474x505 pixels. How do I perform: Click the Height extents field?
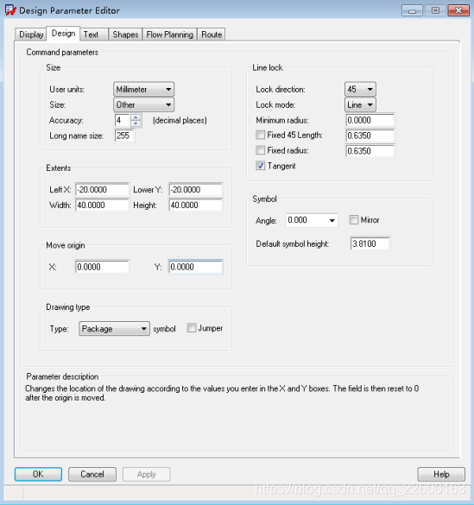[x=195, y=205]
